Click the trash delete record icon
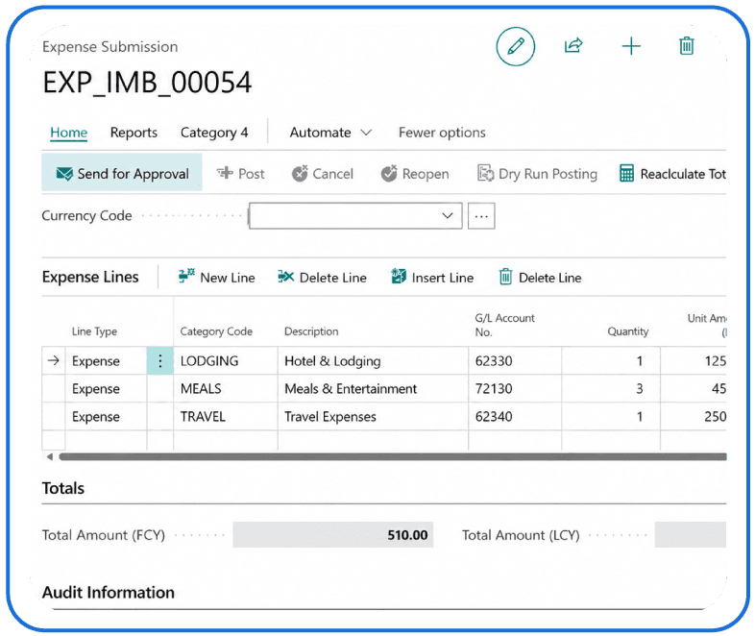755x636 pixels. (686, 46)
